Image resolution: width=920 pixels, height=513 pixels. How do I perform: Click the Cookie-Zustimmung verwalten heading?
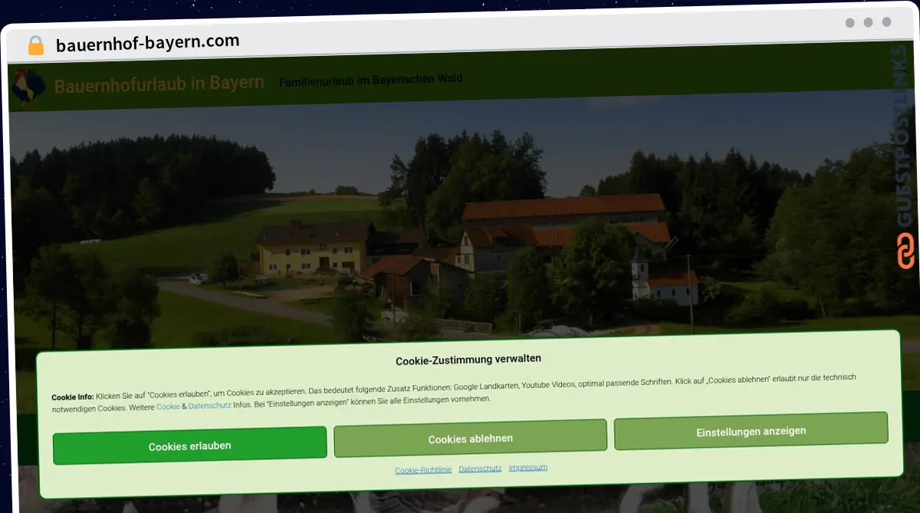click(x=468, y=359)
